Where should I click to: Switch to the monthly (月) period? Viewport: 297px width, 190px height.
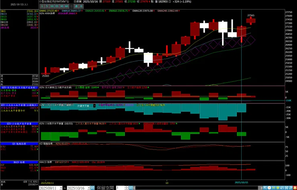(81, 6)
